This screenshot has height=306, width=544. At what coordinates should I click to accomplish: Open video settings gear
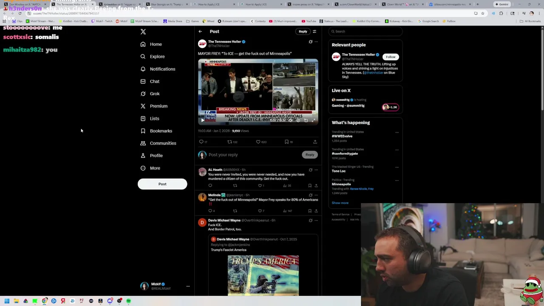[298, 120]
